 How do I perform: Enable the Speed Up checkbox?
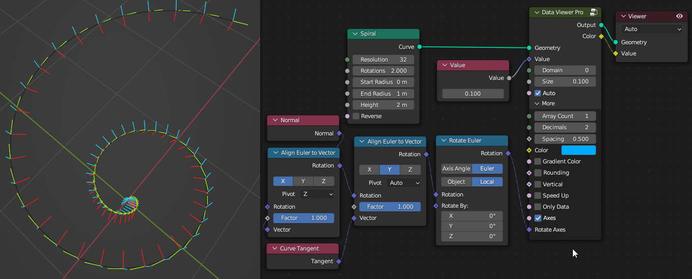pos(538,196)
